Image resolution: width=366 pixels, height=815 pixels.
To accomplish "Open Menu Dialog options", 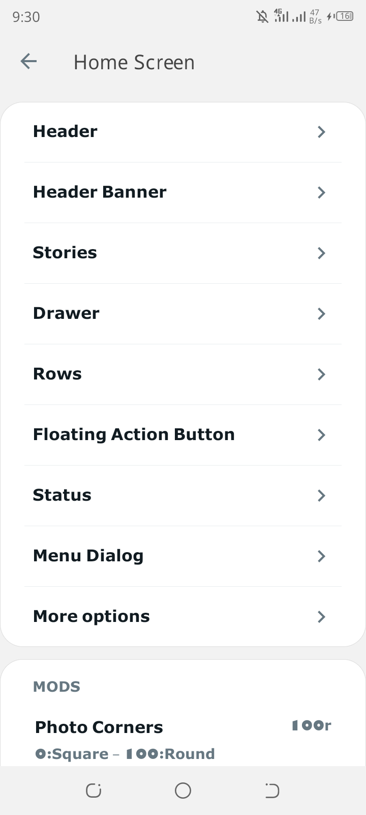I will 88,556.
